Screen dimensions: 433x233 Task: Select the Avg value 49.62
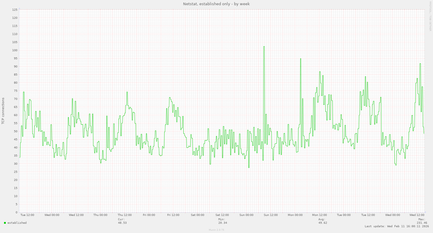(x=323, y=223)
